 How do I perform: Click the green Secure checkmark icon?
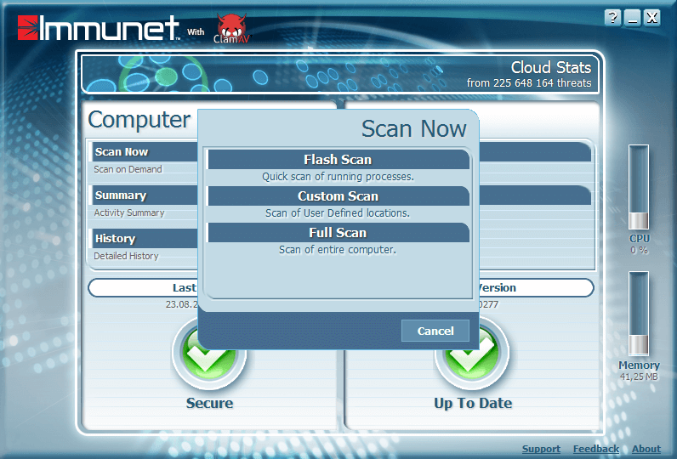click(209, 353)
